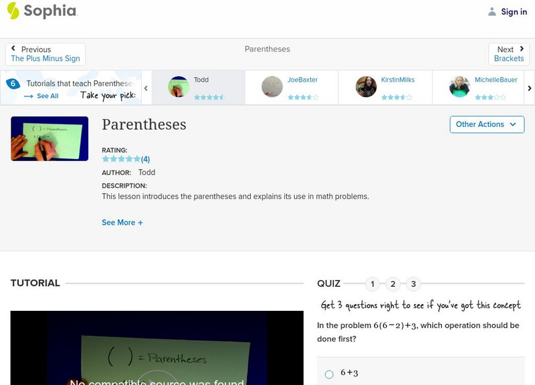Click the blue number 6 tutorials badge
The height and width of the screenshot is (385, 535).
(13, 84)
